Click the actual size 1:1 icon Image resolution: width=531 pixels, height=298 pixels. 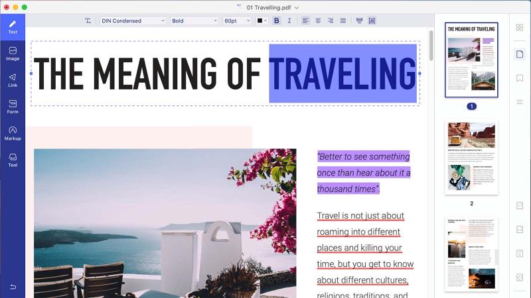520,205
